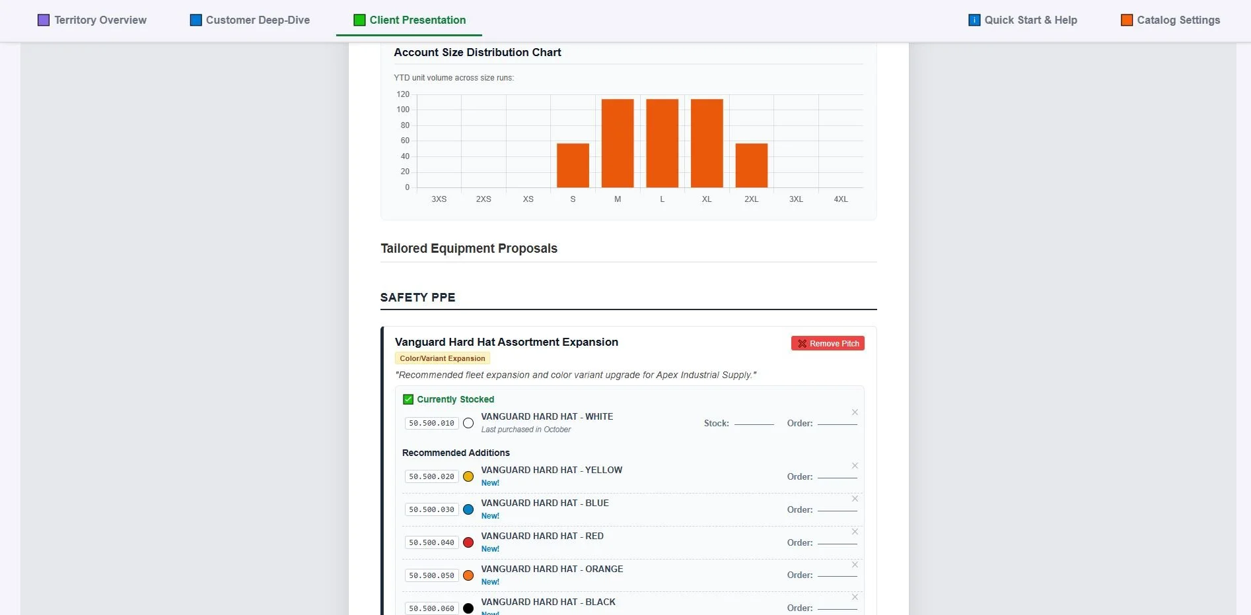Screen dimensions: 1251x615
Task: Click the pitch quote about Apex Industrial Supply
Action: click(x=575, y=375)
